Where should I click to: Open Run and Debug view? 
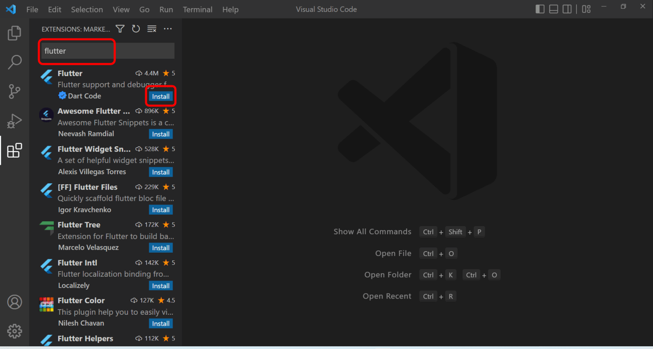(x=15, y=121)
